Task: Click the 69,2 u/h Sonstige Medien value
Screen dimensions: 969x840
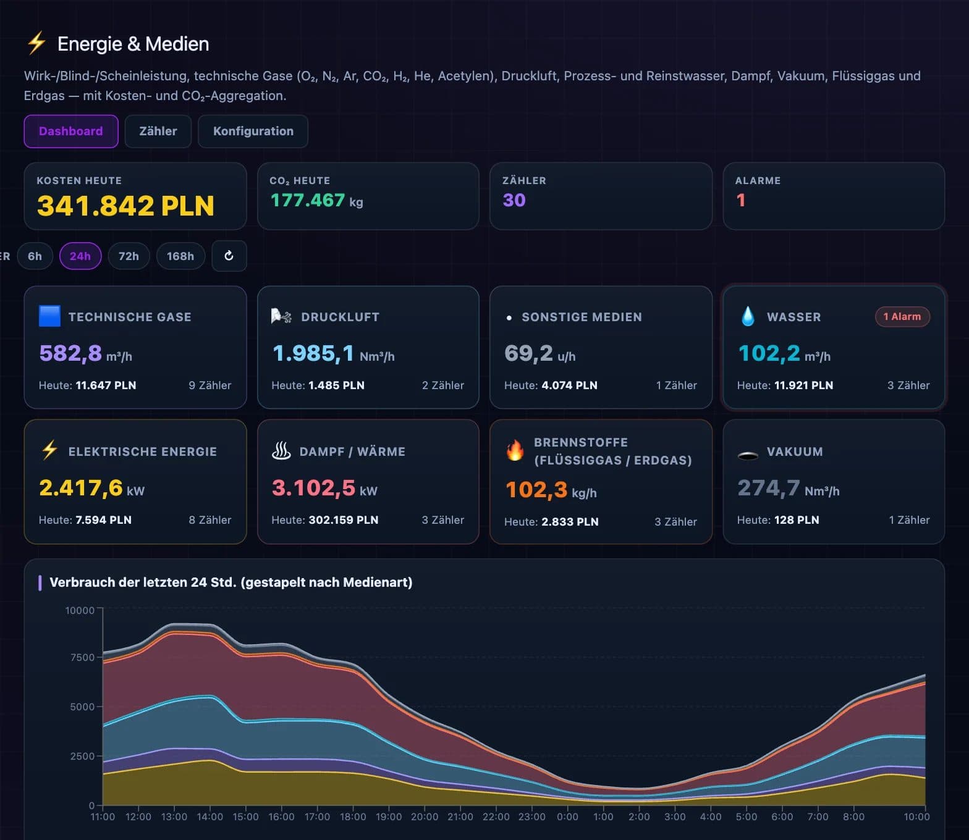Action: [540, 353]
